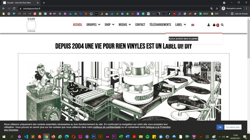Open the Dropbox bookmark
This screenshot has height=140, width=250.
(x=81, y=14)
